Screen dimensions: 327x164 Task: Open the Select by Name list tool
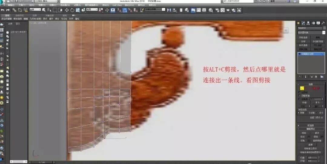tap(49, 10)
